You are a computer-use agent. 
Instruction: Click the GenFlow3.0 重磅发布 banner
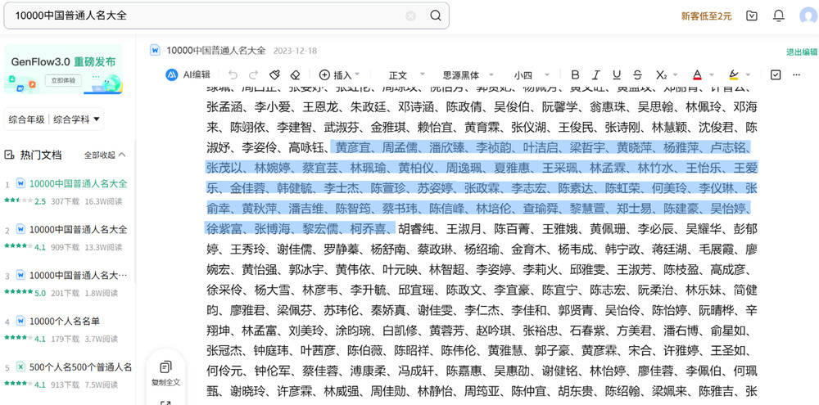tap(63, 70)
